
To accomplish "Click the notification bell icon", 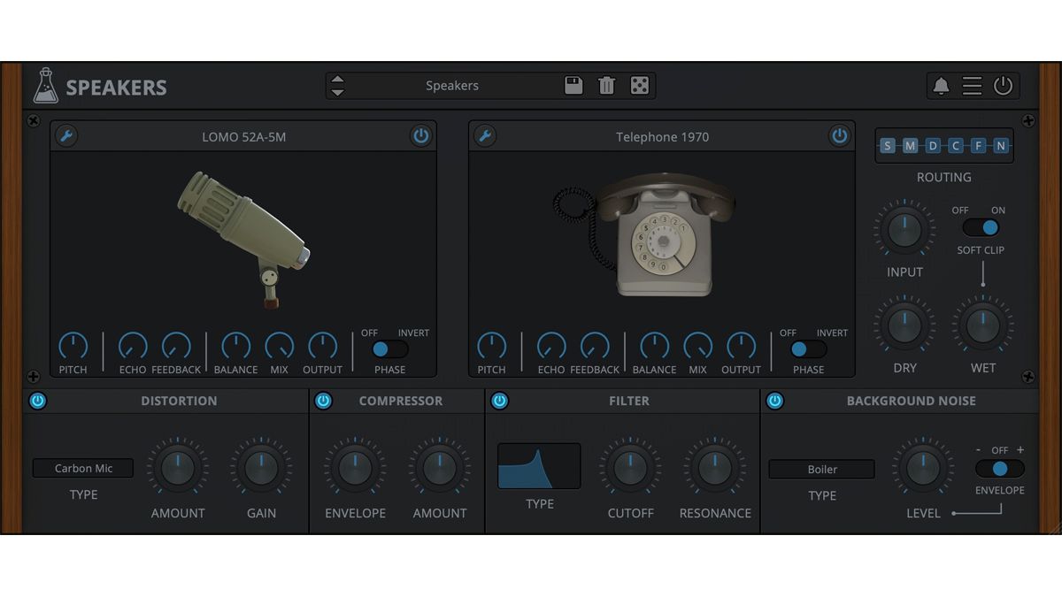I will [x=940, y=86].
